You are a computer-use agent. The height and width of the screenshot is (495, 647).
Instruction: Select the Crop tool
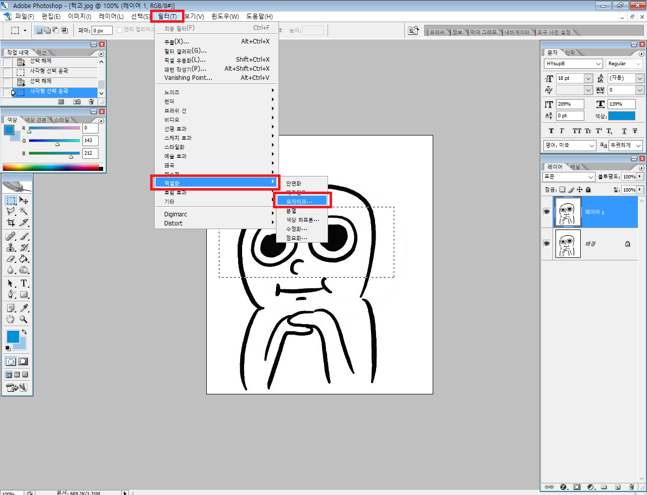(x=11, y=222)
